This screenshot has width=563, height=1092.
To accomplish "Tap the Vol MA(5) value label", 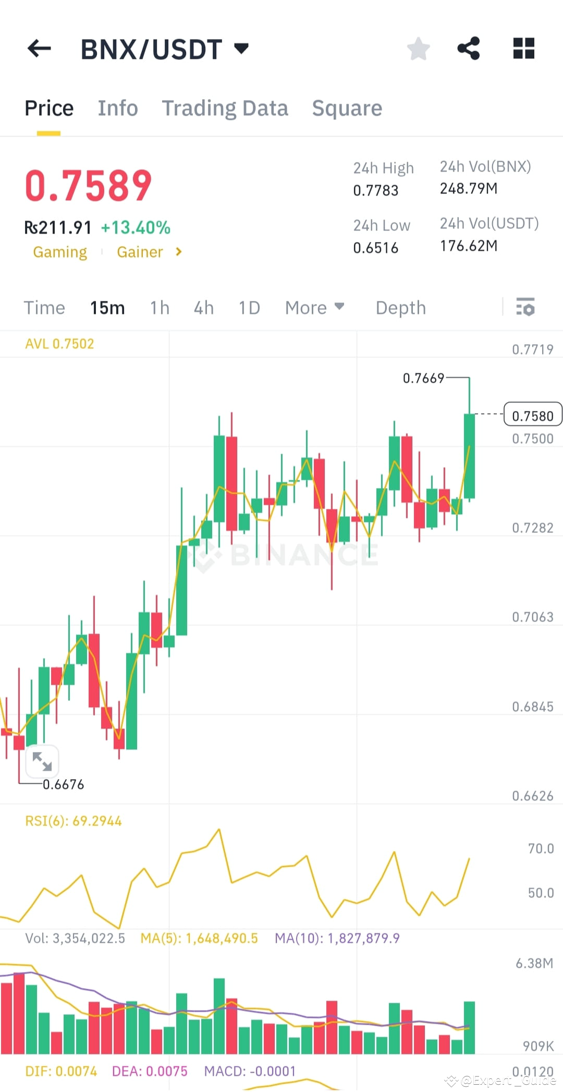I will [199, 938].
